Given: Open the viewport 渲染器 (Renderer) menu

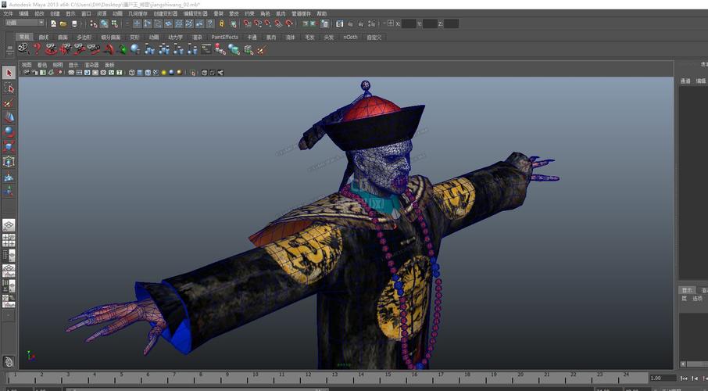Looking at the screenshot, I should [x=91, y=65].
